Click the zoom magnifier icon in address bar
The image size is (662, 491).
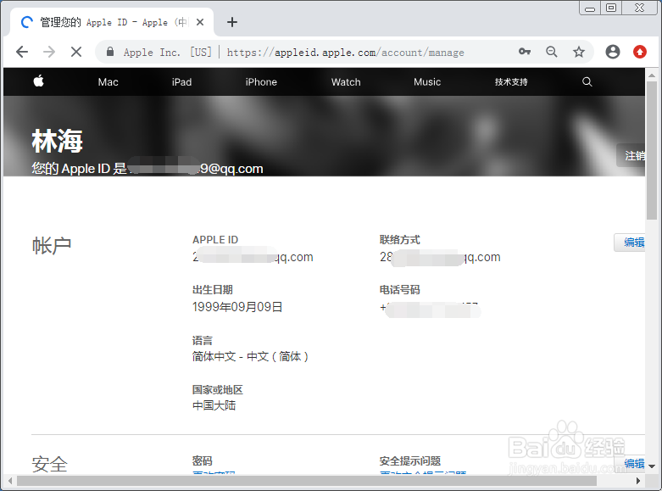coord(552,52)
